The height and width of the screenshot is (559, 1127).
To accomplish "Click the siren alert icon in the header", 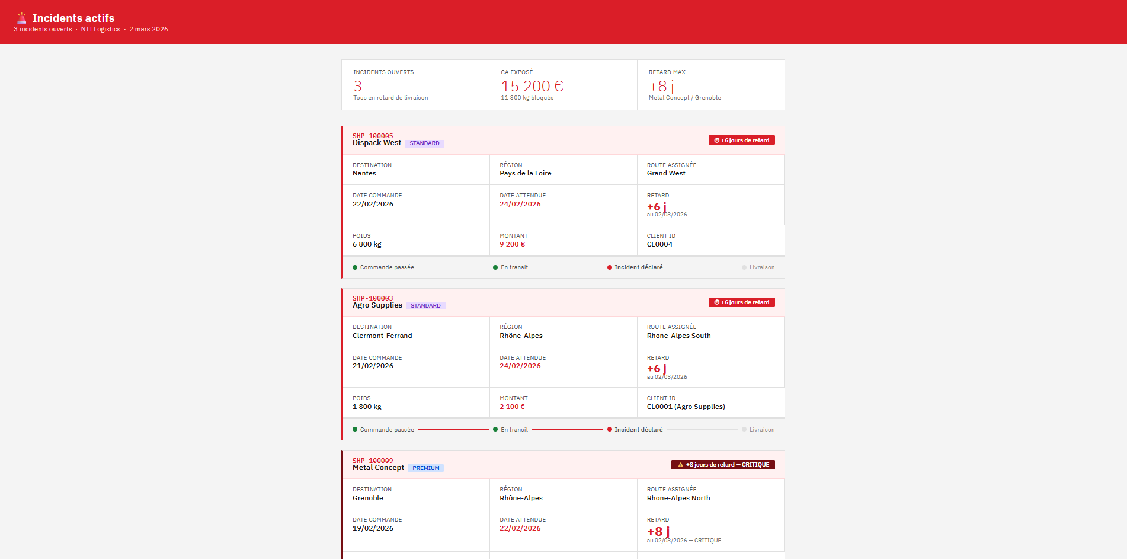I will tap(23, 18).
